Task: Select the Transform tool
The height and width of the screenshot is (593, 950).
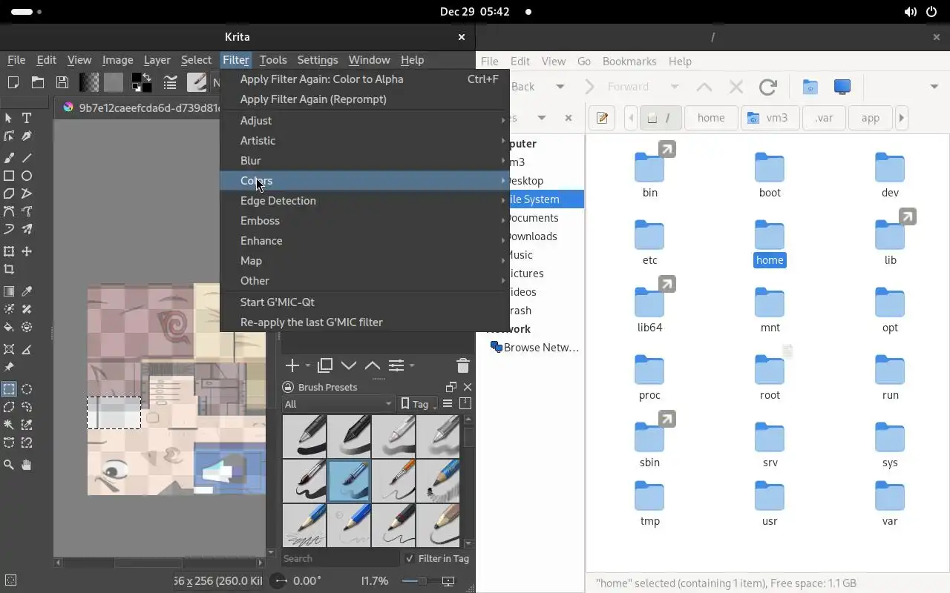Action: click(9, 251)
